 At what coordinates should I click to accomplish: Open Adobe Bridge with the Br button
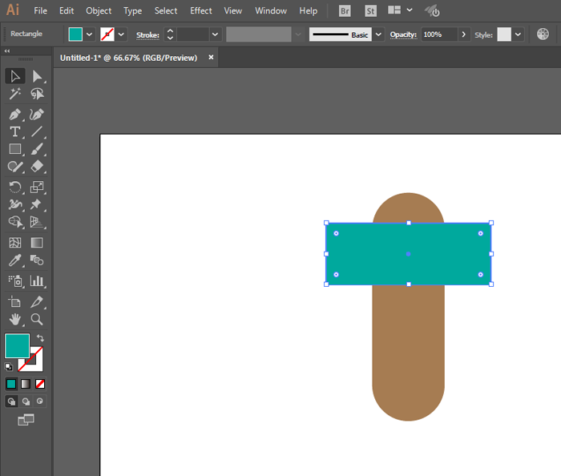[x=345, y=11]
